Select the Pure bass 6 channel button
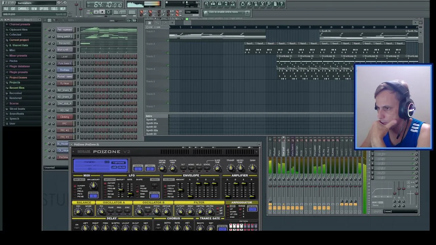436x245 pixels. tap(64, 63)
